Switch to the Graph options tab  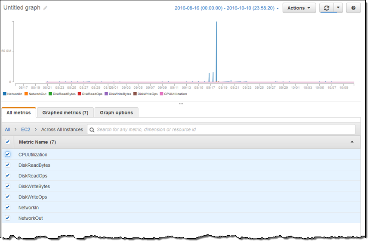(x=116, y=112)
